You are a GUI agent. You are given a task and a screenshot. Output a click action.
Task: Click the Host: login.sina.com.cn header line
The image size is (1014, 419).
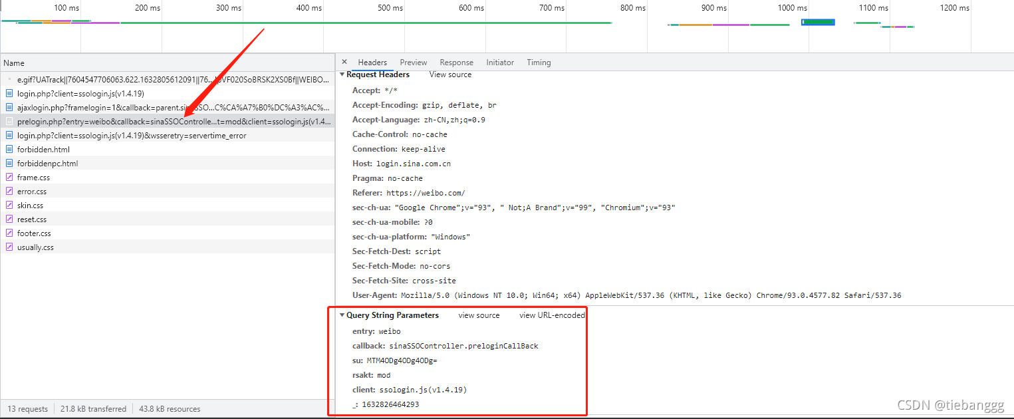click(402, 164)
